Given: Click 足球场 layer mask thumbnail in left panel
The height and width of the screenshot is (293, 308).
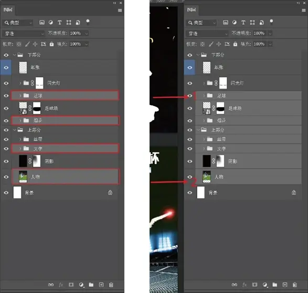Looking at the screenshot, I should click(37, 108).
